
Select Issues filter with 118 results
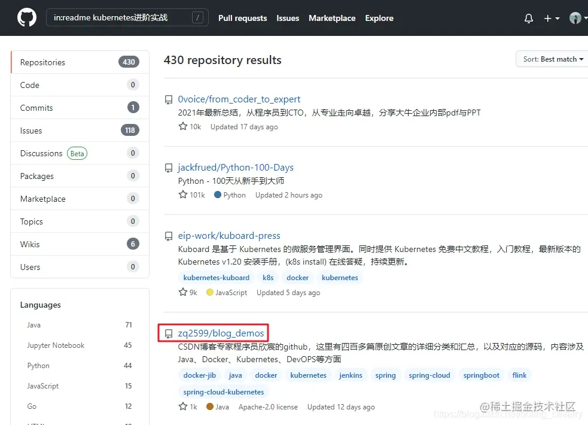click(80, 130)
